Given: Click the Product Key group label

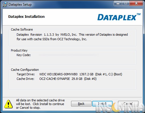Looking at the screenshot, I should pyautogui.click(x=19, y=50).
